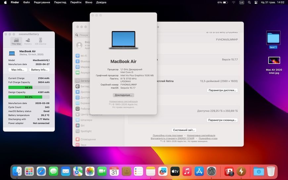Select Загальні in Settings sidebar
The width and height of the screenshot is (288, 180).
click(82, 81)
